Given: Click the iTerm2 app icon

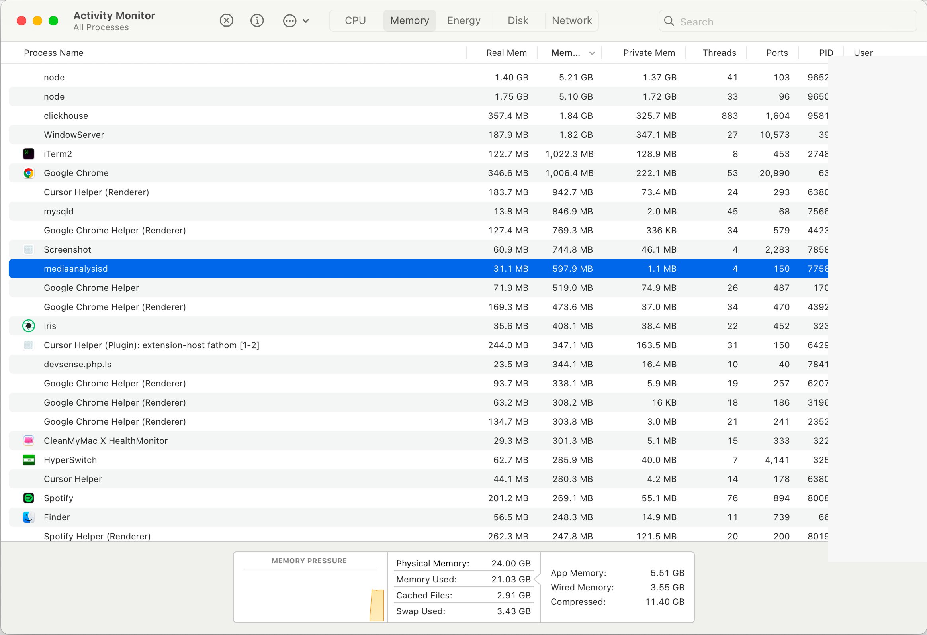Looking at the screenshot, I should pos(29,154).
